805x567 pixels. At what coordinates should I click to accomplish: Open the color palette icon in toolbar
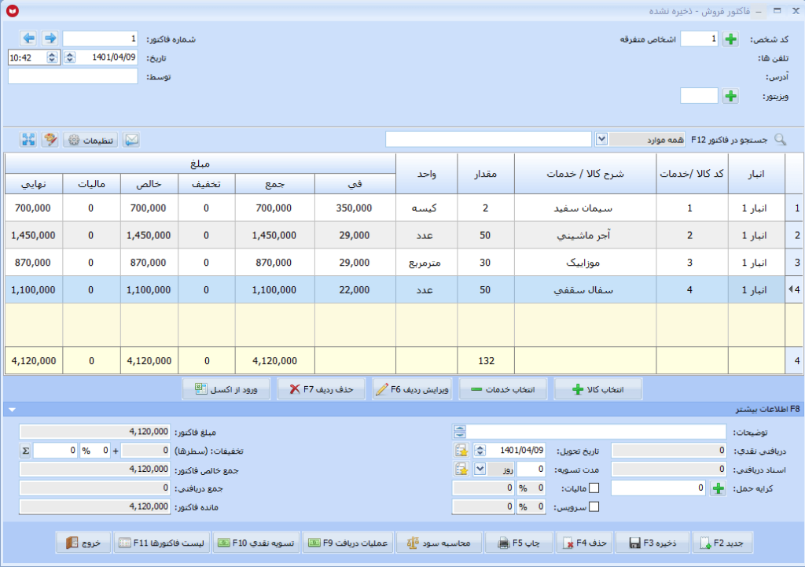[x=50, y=140]
